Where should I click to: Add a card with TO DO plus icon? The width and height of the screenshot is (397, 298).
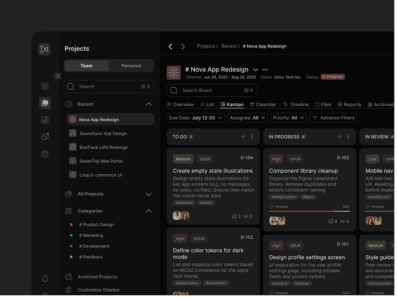click(x=243, y=137)
